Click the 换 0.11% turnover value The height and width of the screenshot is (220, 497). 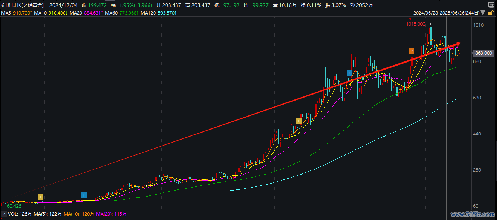tap(311, 5)
